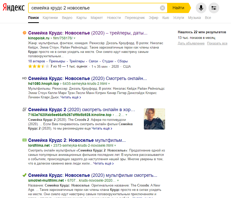Image resolution: width=231 pixels, height=198 pixels.
Task: Click Читать ещё under lordfilma.net snippet
Action: pos(103,164)
